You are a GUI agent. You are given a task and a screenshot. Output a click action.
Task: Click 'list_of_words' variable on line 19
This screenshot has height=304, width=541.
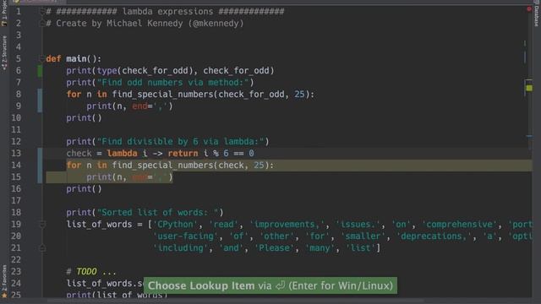99,225
